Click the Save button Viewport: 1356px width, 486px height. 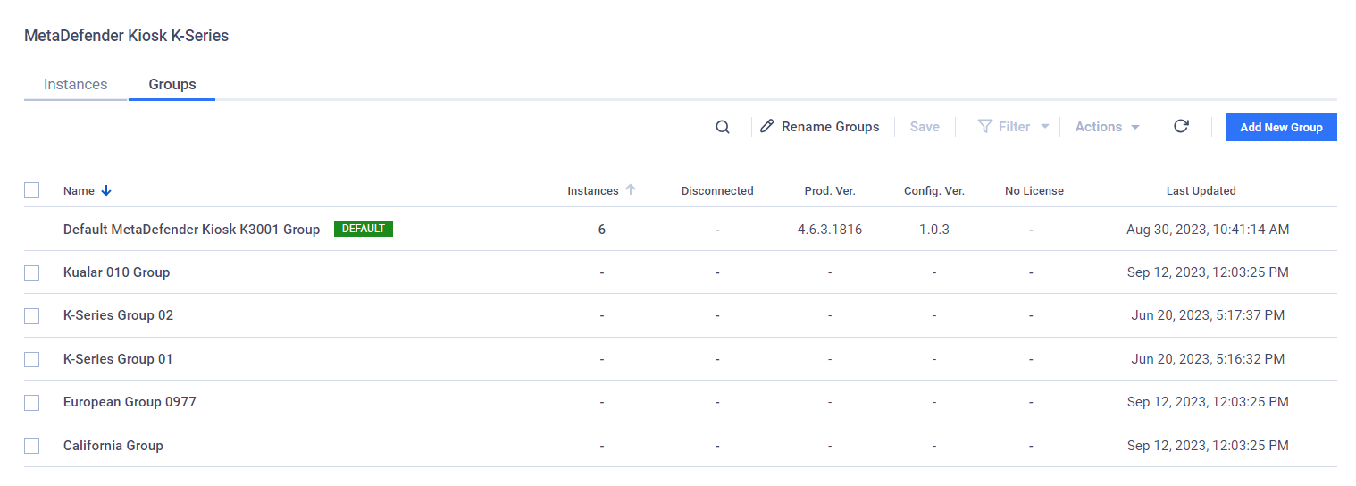pos(925,127)
